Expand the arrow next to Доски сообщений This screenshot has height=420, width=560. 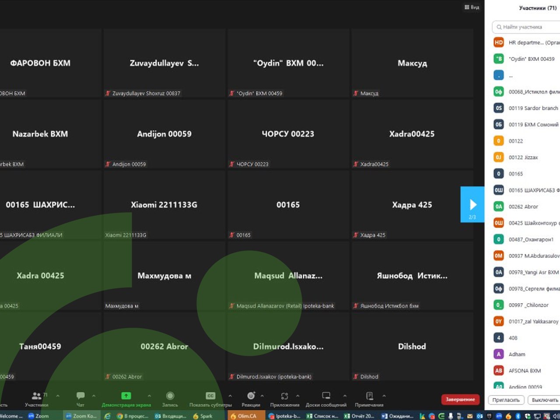pos(345,395)
